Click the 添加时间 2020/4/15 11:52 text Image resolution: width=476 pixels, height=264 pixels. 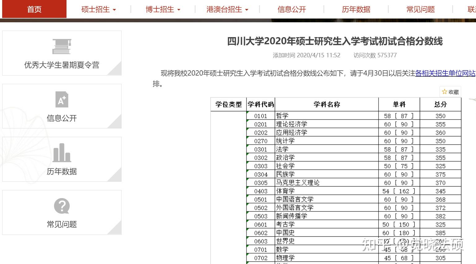click(307, 55)
